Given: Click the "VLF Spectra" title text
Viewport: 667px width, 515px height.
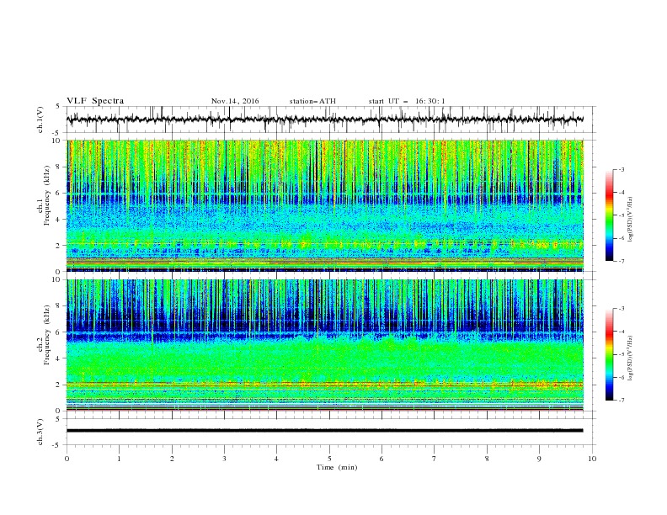Looking at the screenshot, I should 95,101.
